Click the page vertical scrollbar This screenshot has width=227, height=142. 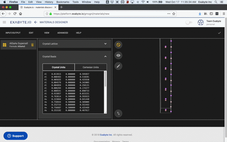(x=226, y=77)
